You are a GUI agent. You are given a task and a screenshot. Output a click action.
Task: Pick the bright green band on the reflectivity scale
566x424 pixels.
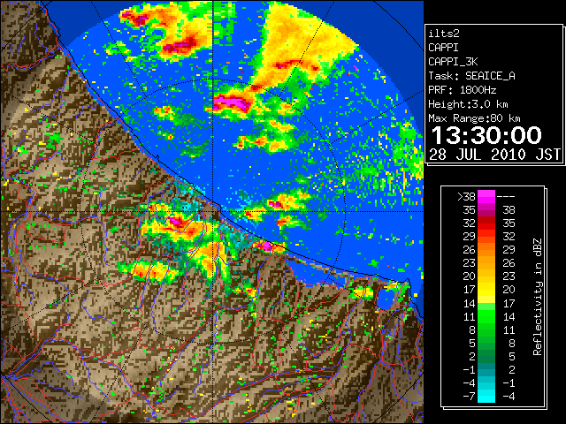486,316
